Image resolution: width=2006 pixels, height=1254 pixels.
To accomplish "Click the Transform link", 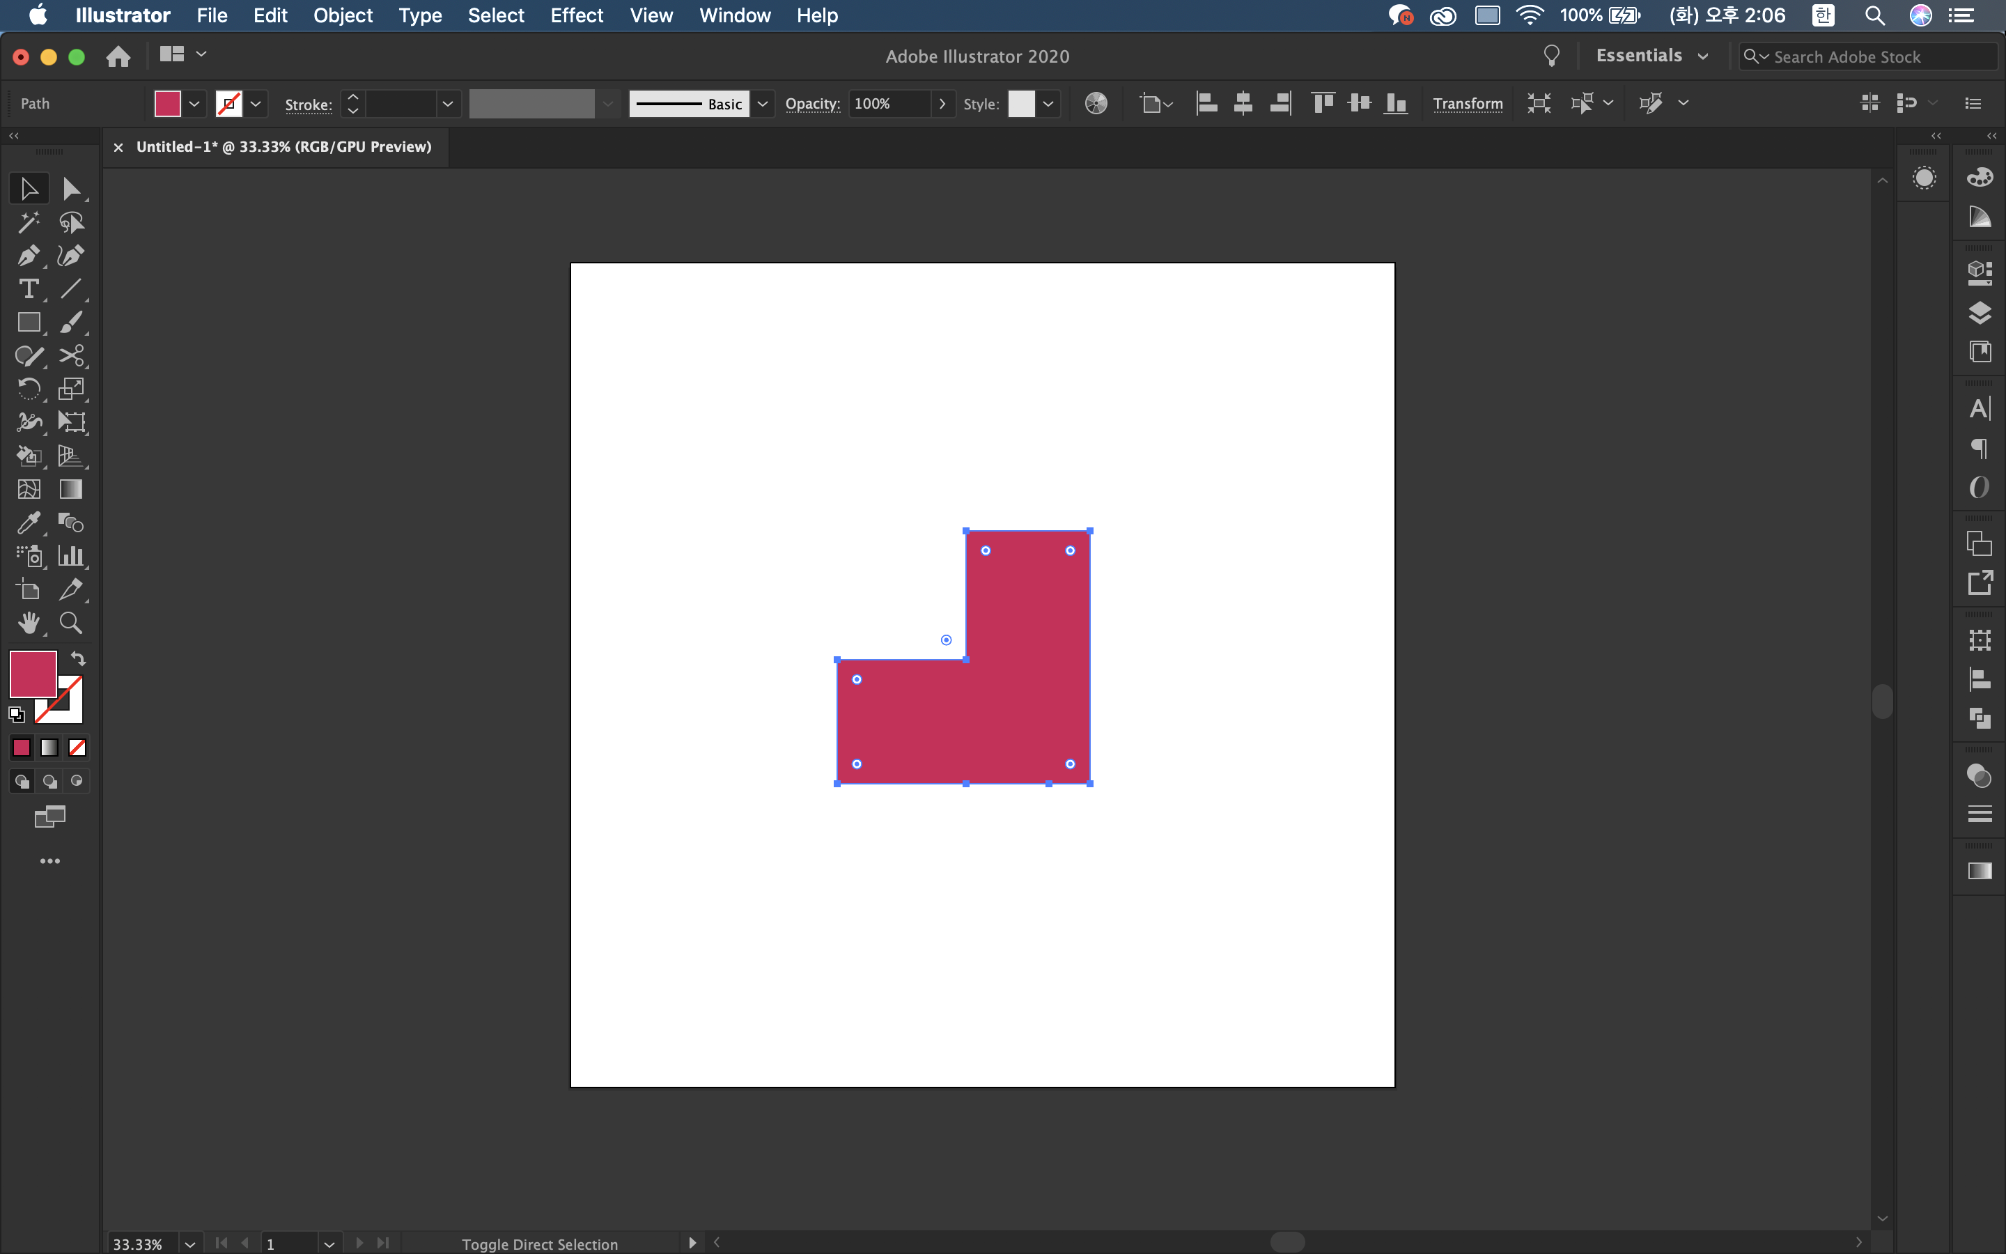I will pyautogui.click(x=1467, y=104).
